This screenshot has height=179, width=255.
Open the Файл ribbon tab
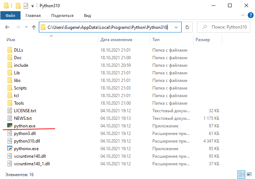[x=10, y=16]
